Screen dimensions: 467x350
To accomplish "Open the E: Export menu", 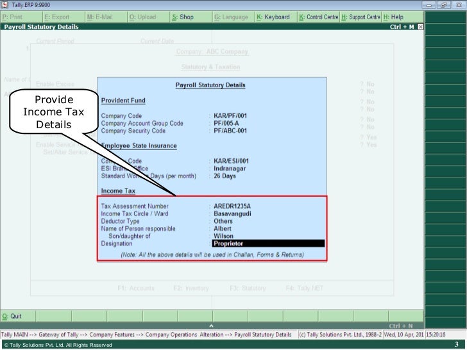I will [64, 17].
